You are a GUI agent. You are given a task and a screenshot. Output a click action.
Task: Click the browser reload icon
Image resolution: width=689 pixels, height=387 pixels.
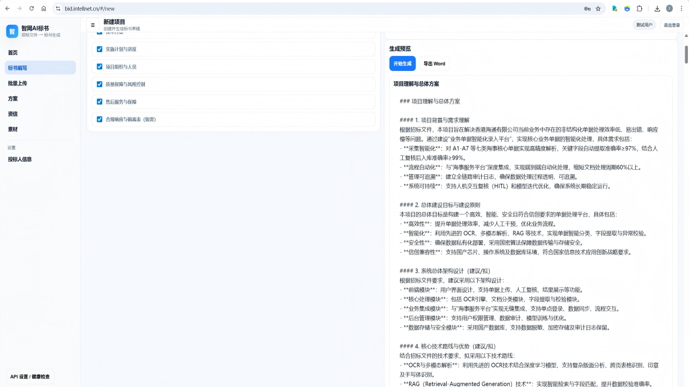pos(32,9)
